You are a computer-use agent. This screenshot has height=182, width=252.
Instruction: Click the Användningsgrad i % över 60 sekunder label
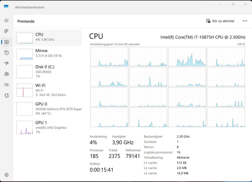tap(115, 44)
